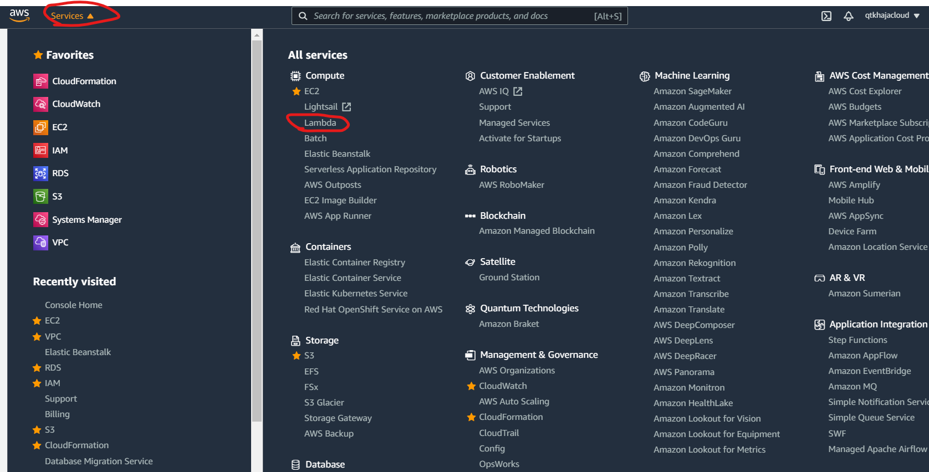Image resolution: width=929 pixels, height=472 pixels.
Task: Click the Favorites panel scrollbar up arrow
Action: point(257,35)
